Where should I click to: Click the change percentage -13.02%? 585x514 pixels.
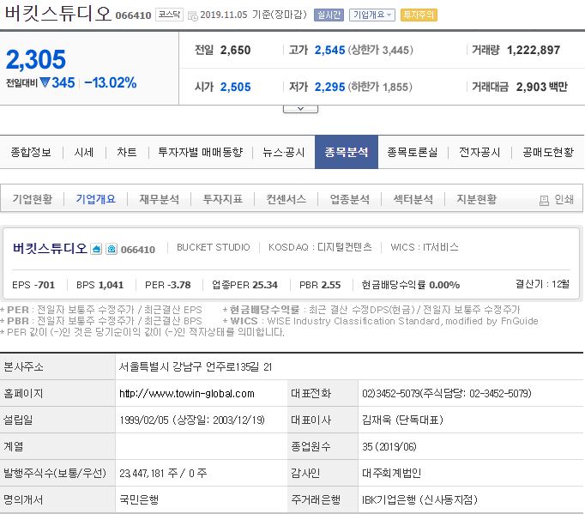tap(111, 83)
